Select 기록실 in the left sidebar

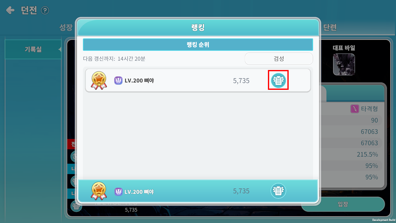point(33,49)
